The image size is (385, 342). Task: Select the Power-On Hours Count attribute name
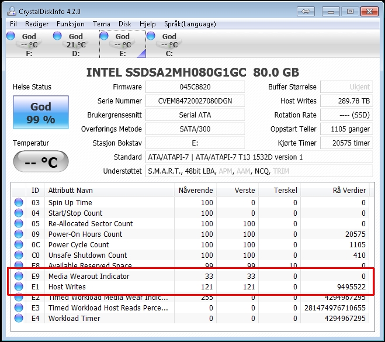pyautogui.click(x=85, y=234)
